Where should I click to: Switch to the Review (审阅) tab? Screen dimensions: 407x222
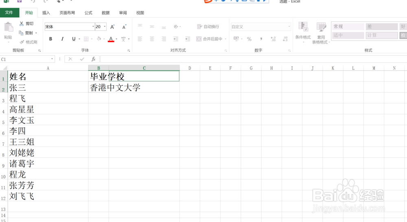click(123, 13)
